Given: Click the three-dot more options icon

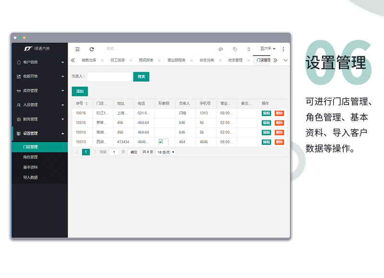Looking at the screenshot, I should coord(283,49).
